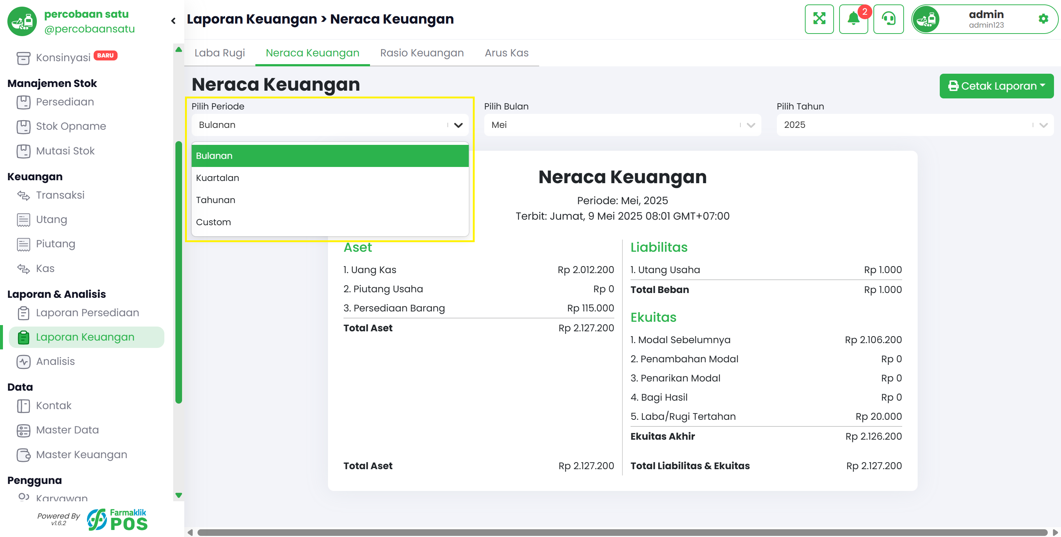Click the 'Total Liabilitas & Ekuitas' label

click(x=690, y=466)
